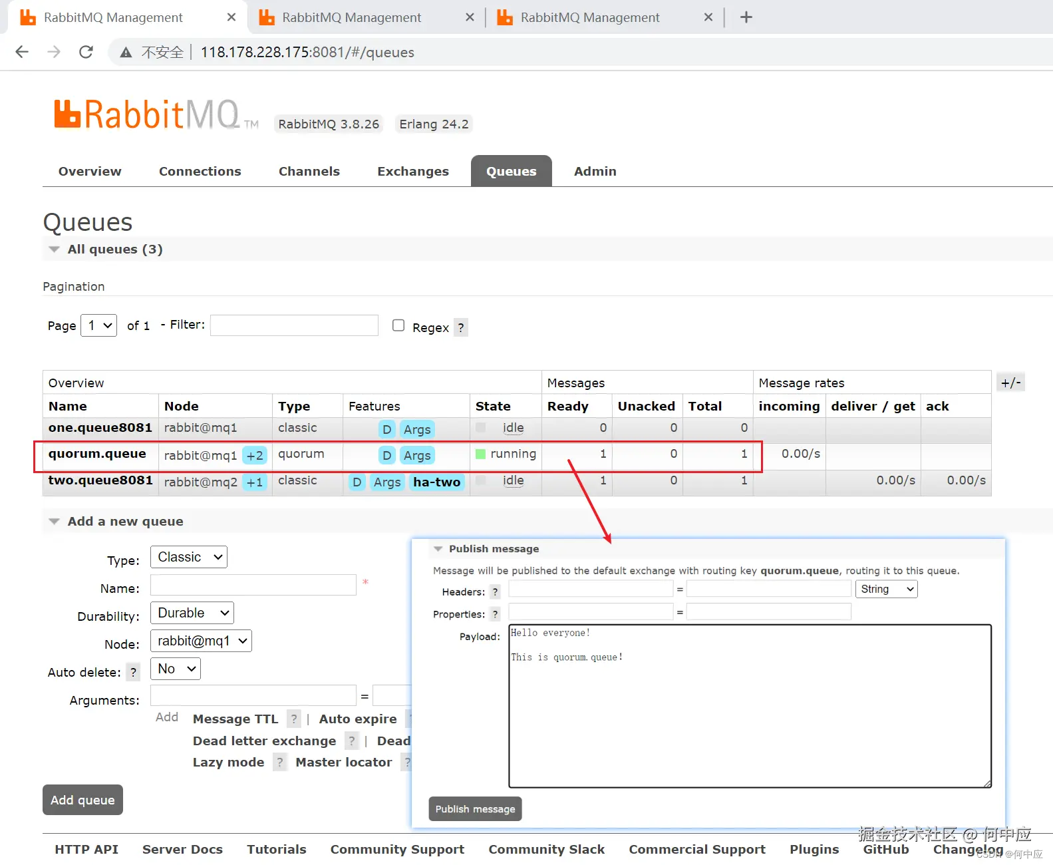Screen dimensions: 1053x865
Task: Enable the Regex filter checkbox
Action: pos(398,325)
